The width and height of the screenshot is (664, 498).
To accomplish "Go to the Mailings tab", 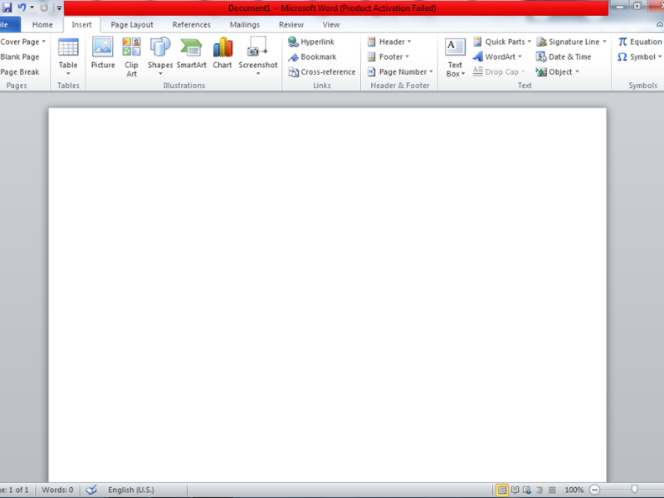I will point(245,25).
